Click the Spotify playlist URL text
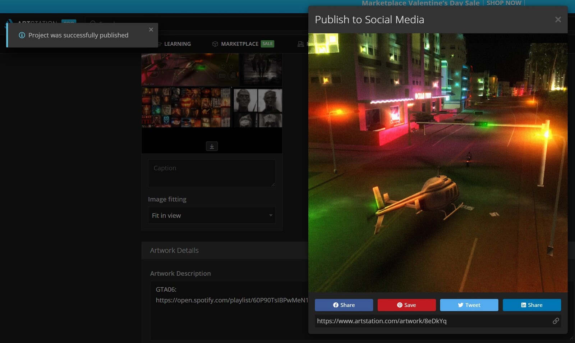 click(232, 300)
